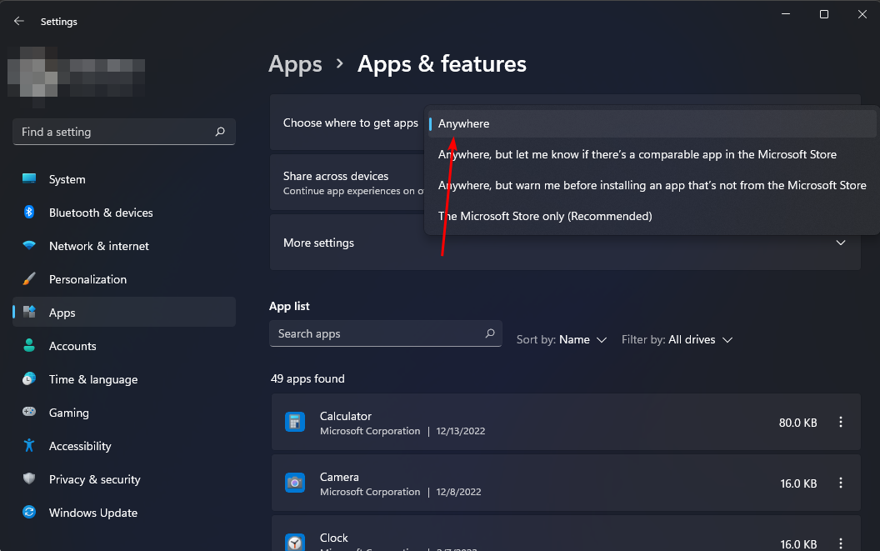Click the Calculator app icon
The width and height of the screenshot is (880, 551).
(x=295, y=422)
